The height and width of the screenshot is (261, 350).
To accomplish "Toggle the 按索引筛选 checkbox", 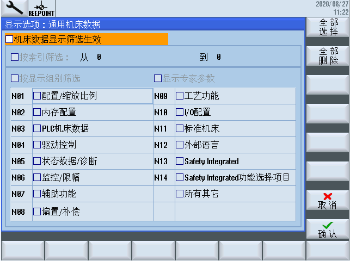I will [x=15, y=57].
